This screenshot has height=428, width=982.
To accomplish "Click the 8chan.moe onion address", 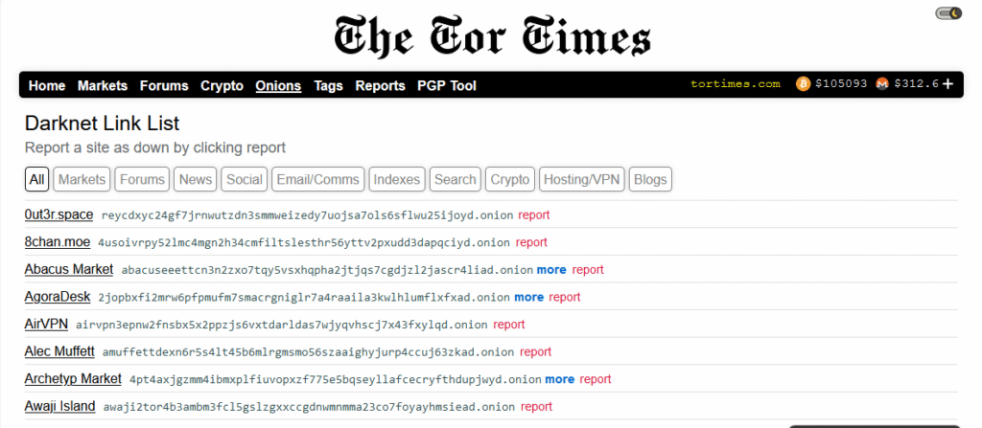I will pyautogui.click(x=304, y=243).
